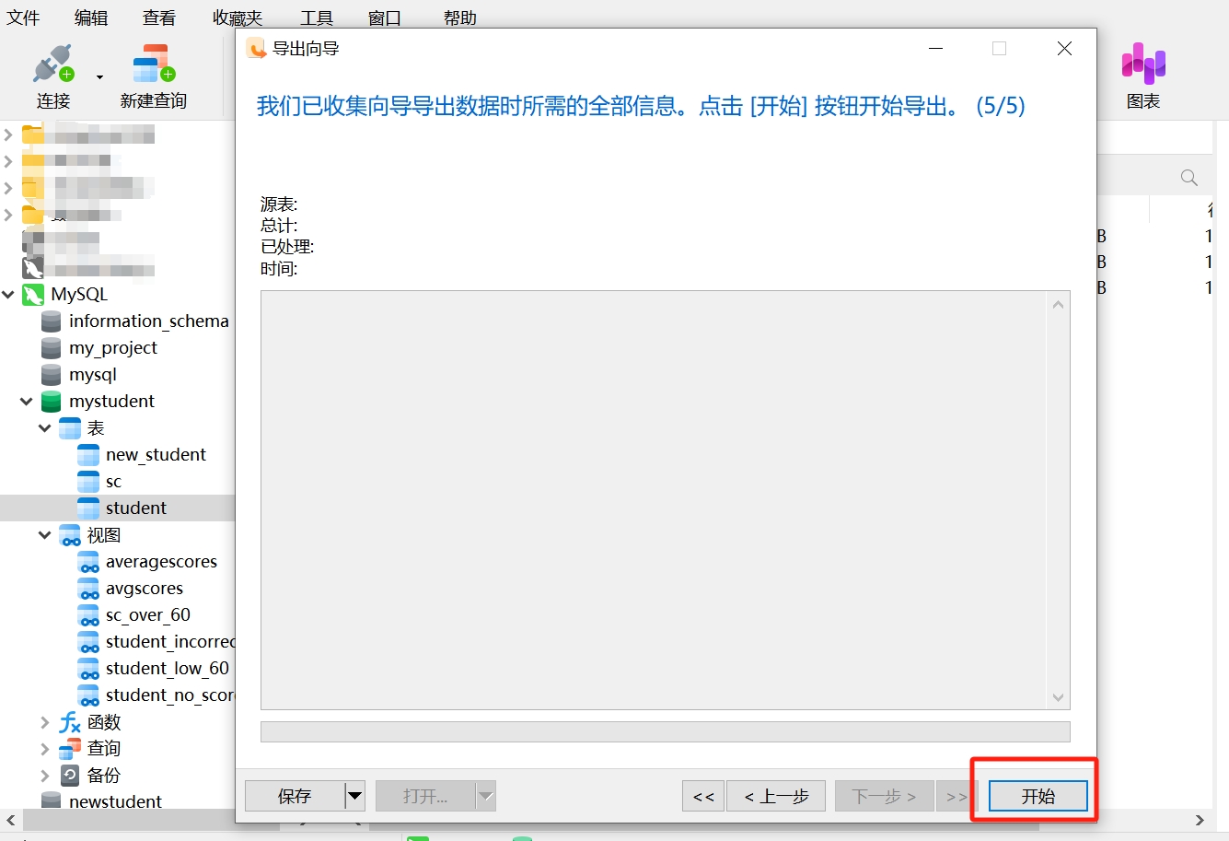Open the Charts icon in toolbar
1229x841 pixels.
[x=1143, y=64]
